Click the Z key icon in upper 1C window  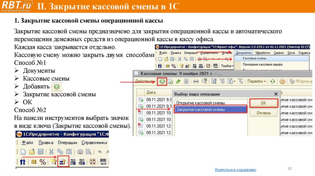(187, 66)
